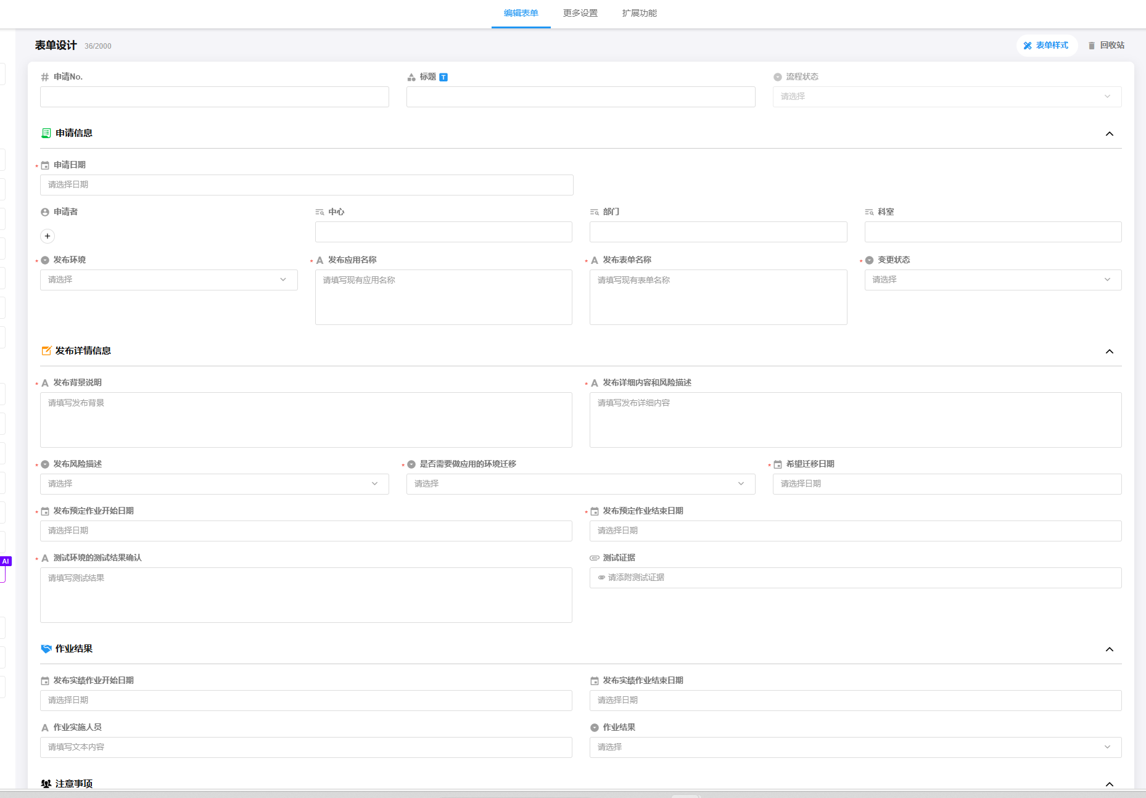Click the 申请信息 section icon
This screenshot has width=1146, height=798.
(46, 133)
